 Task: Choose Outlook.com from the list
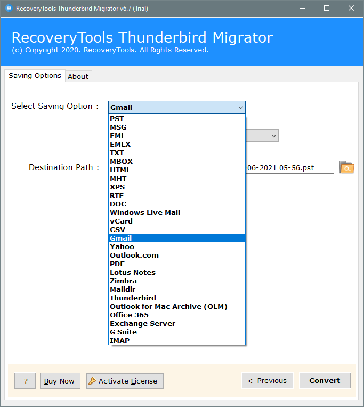(x=177, y=255)
